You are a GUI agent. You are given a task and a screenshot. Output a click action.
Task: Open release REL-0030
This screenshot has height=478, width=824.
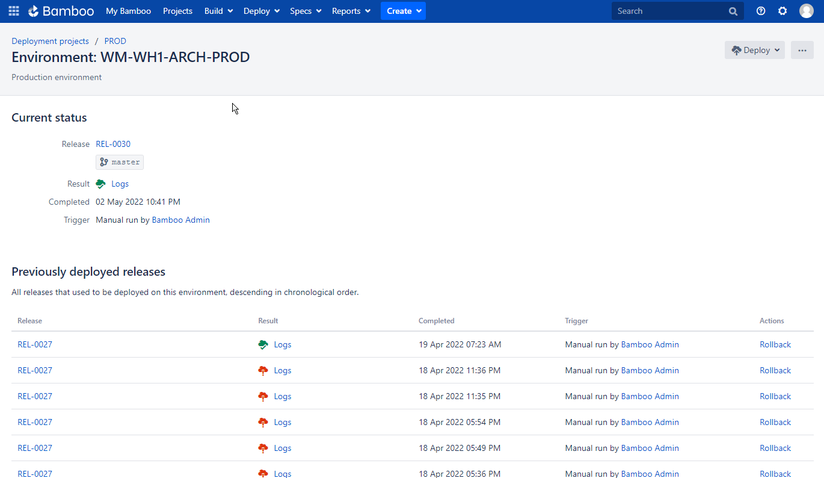113,144
